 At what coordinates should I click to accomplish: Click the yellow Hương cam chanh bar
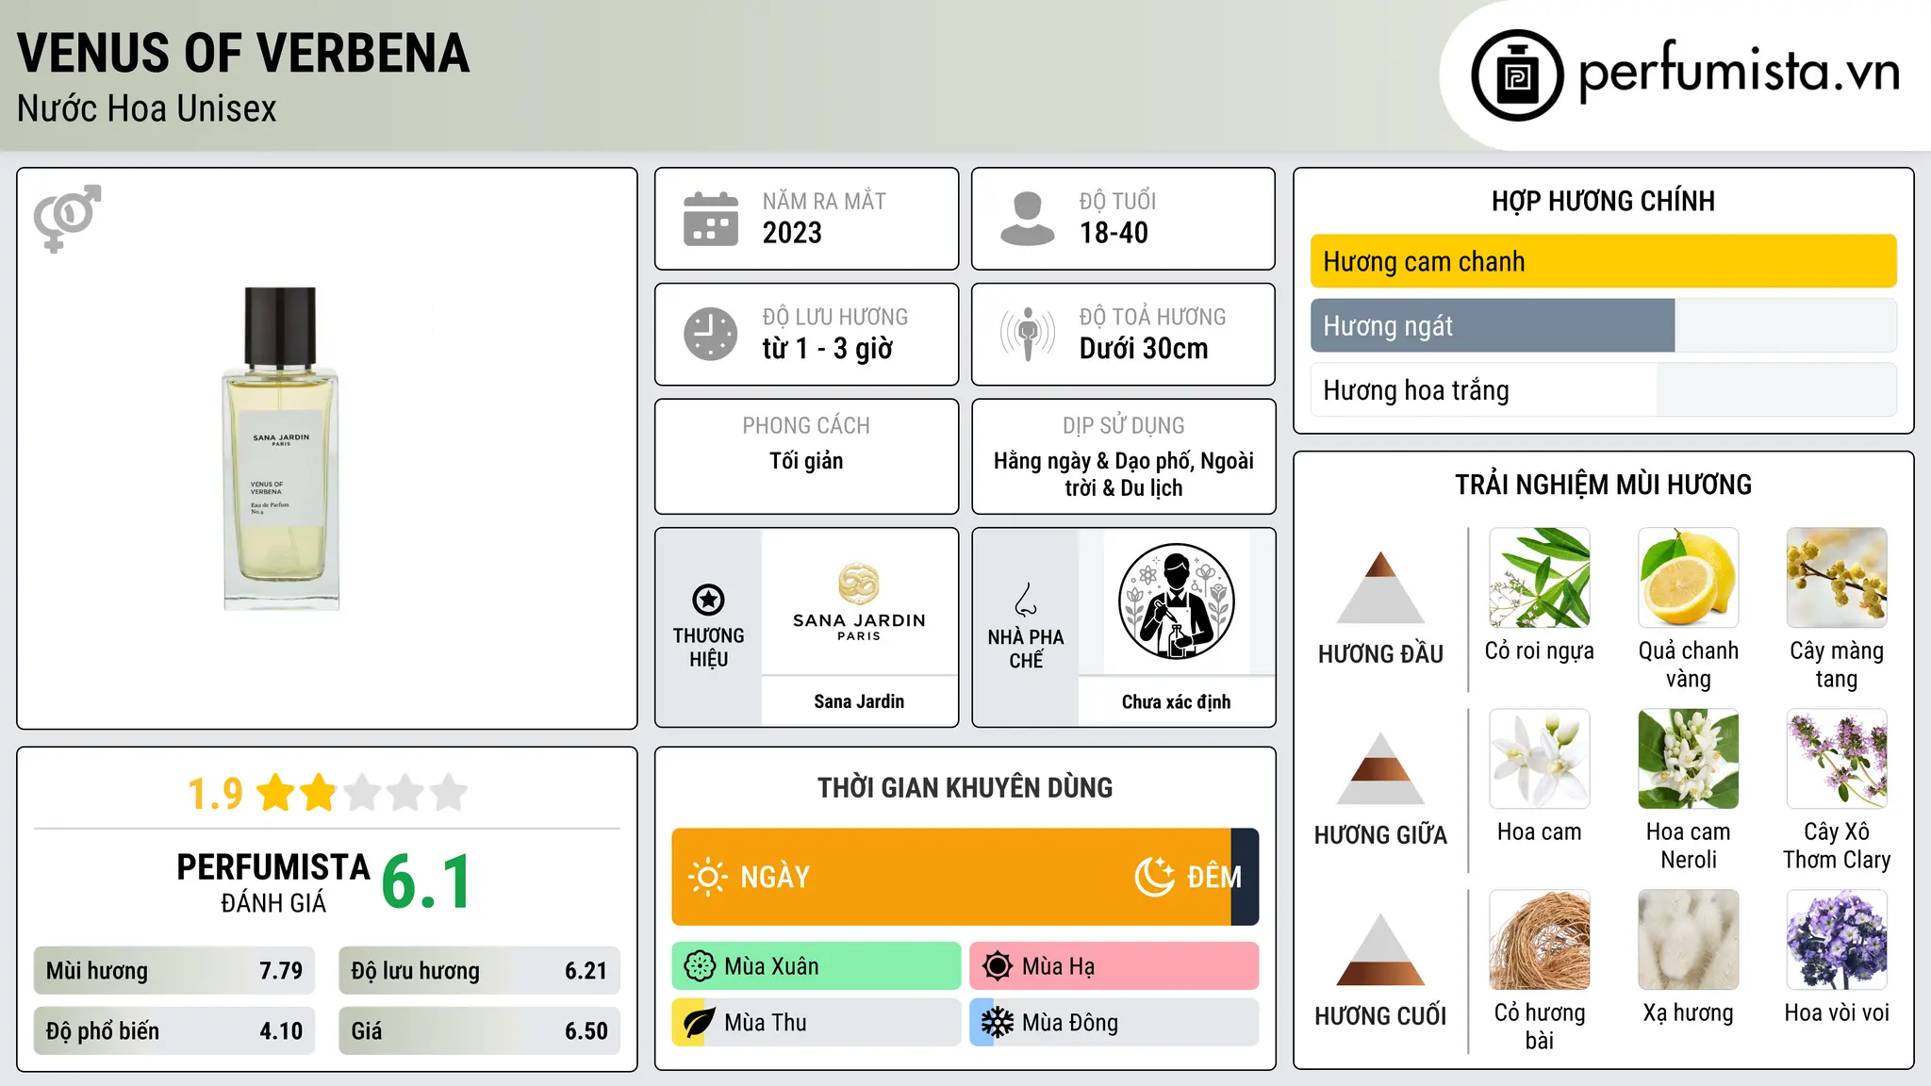click(x=1603, y=261)
